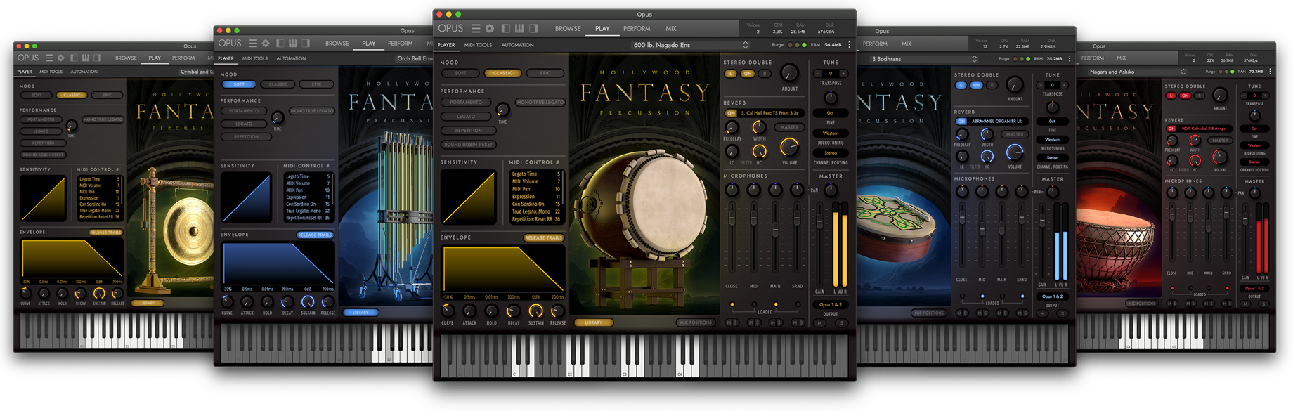Click blue LIBRARY button in the Orch Bell window
Screen dimensions: 1293x411
pos(360,313)
